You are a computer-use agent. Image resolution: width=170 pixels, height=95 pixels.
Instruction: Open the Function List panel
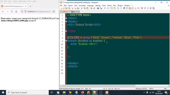click(133, 8)
